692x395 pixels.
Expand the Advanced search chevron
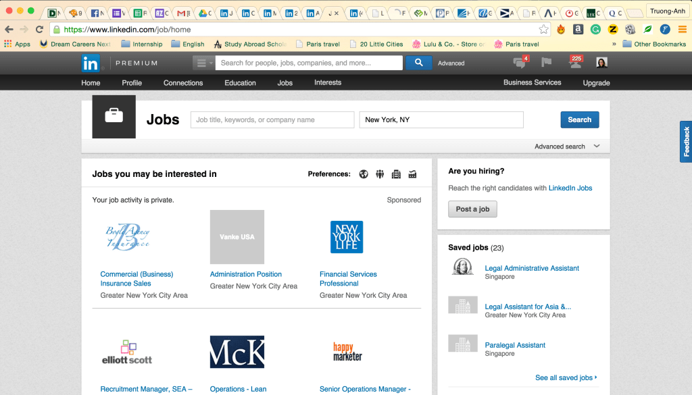(597, 146)
